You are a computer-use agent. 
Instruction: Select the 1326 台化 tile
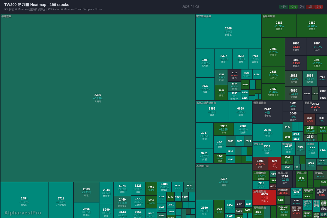tap(274, 164)
